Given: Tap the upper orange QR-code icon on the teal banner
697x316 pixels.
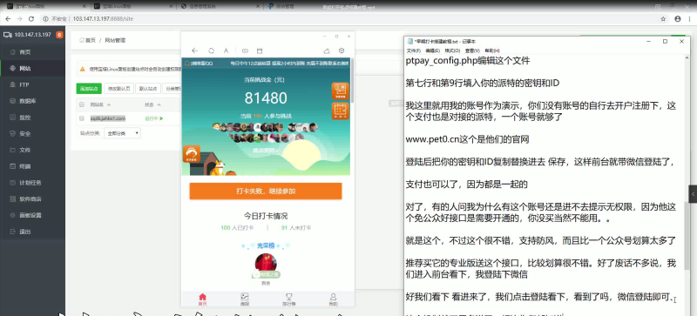Looking at the screenshot, I should 340,91.
